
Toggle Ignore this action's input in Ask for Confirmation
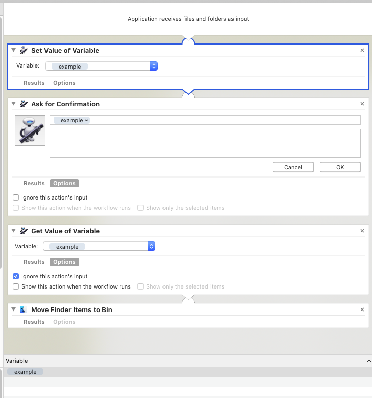16,197
